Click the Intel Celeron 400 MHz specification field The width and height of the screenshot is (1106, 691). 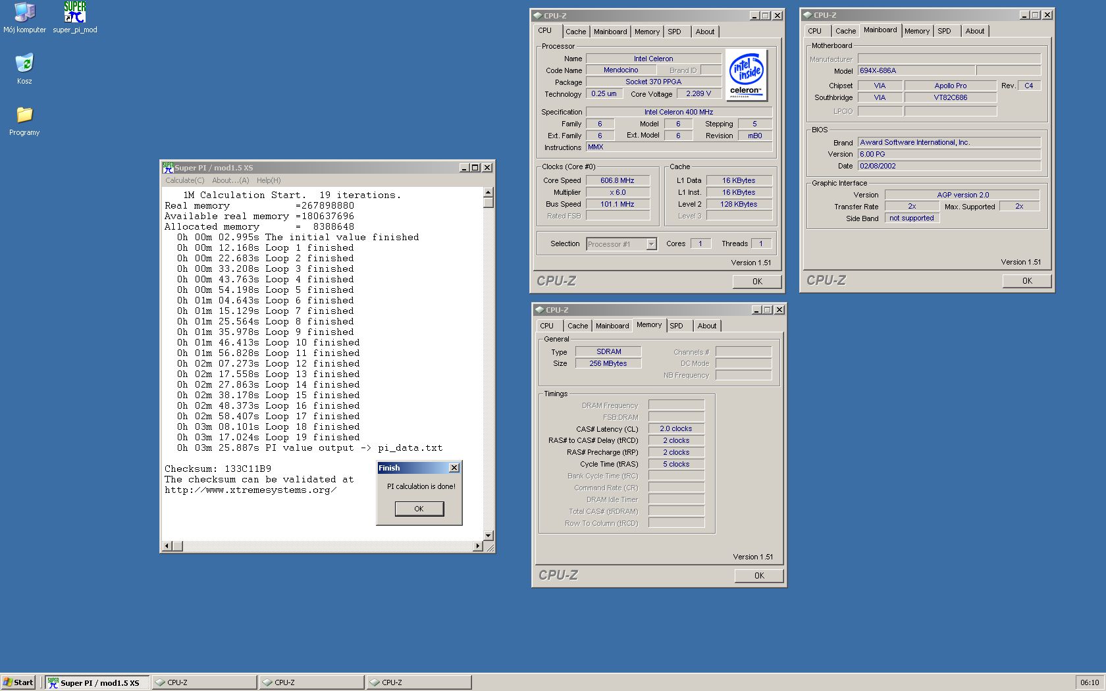click(679, 112)
